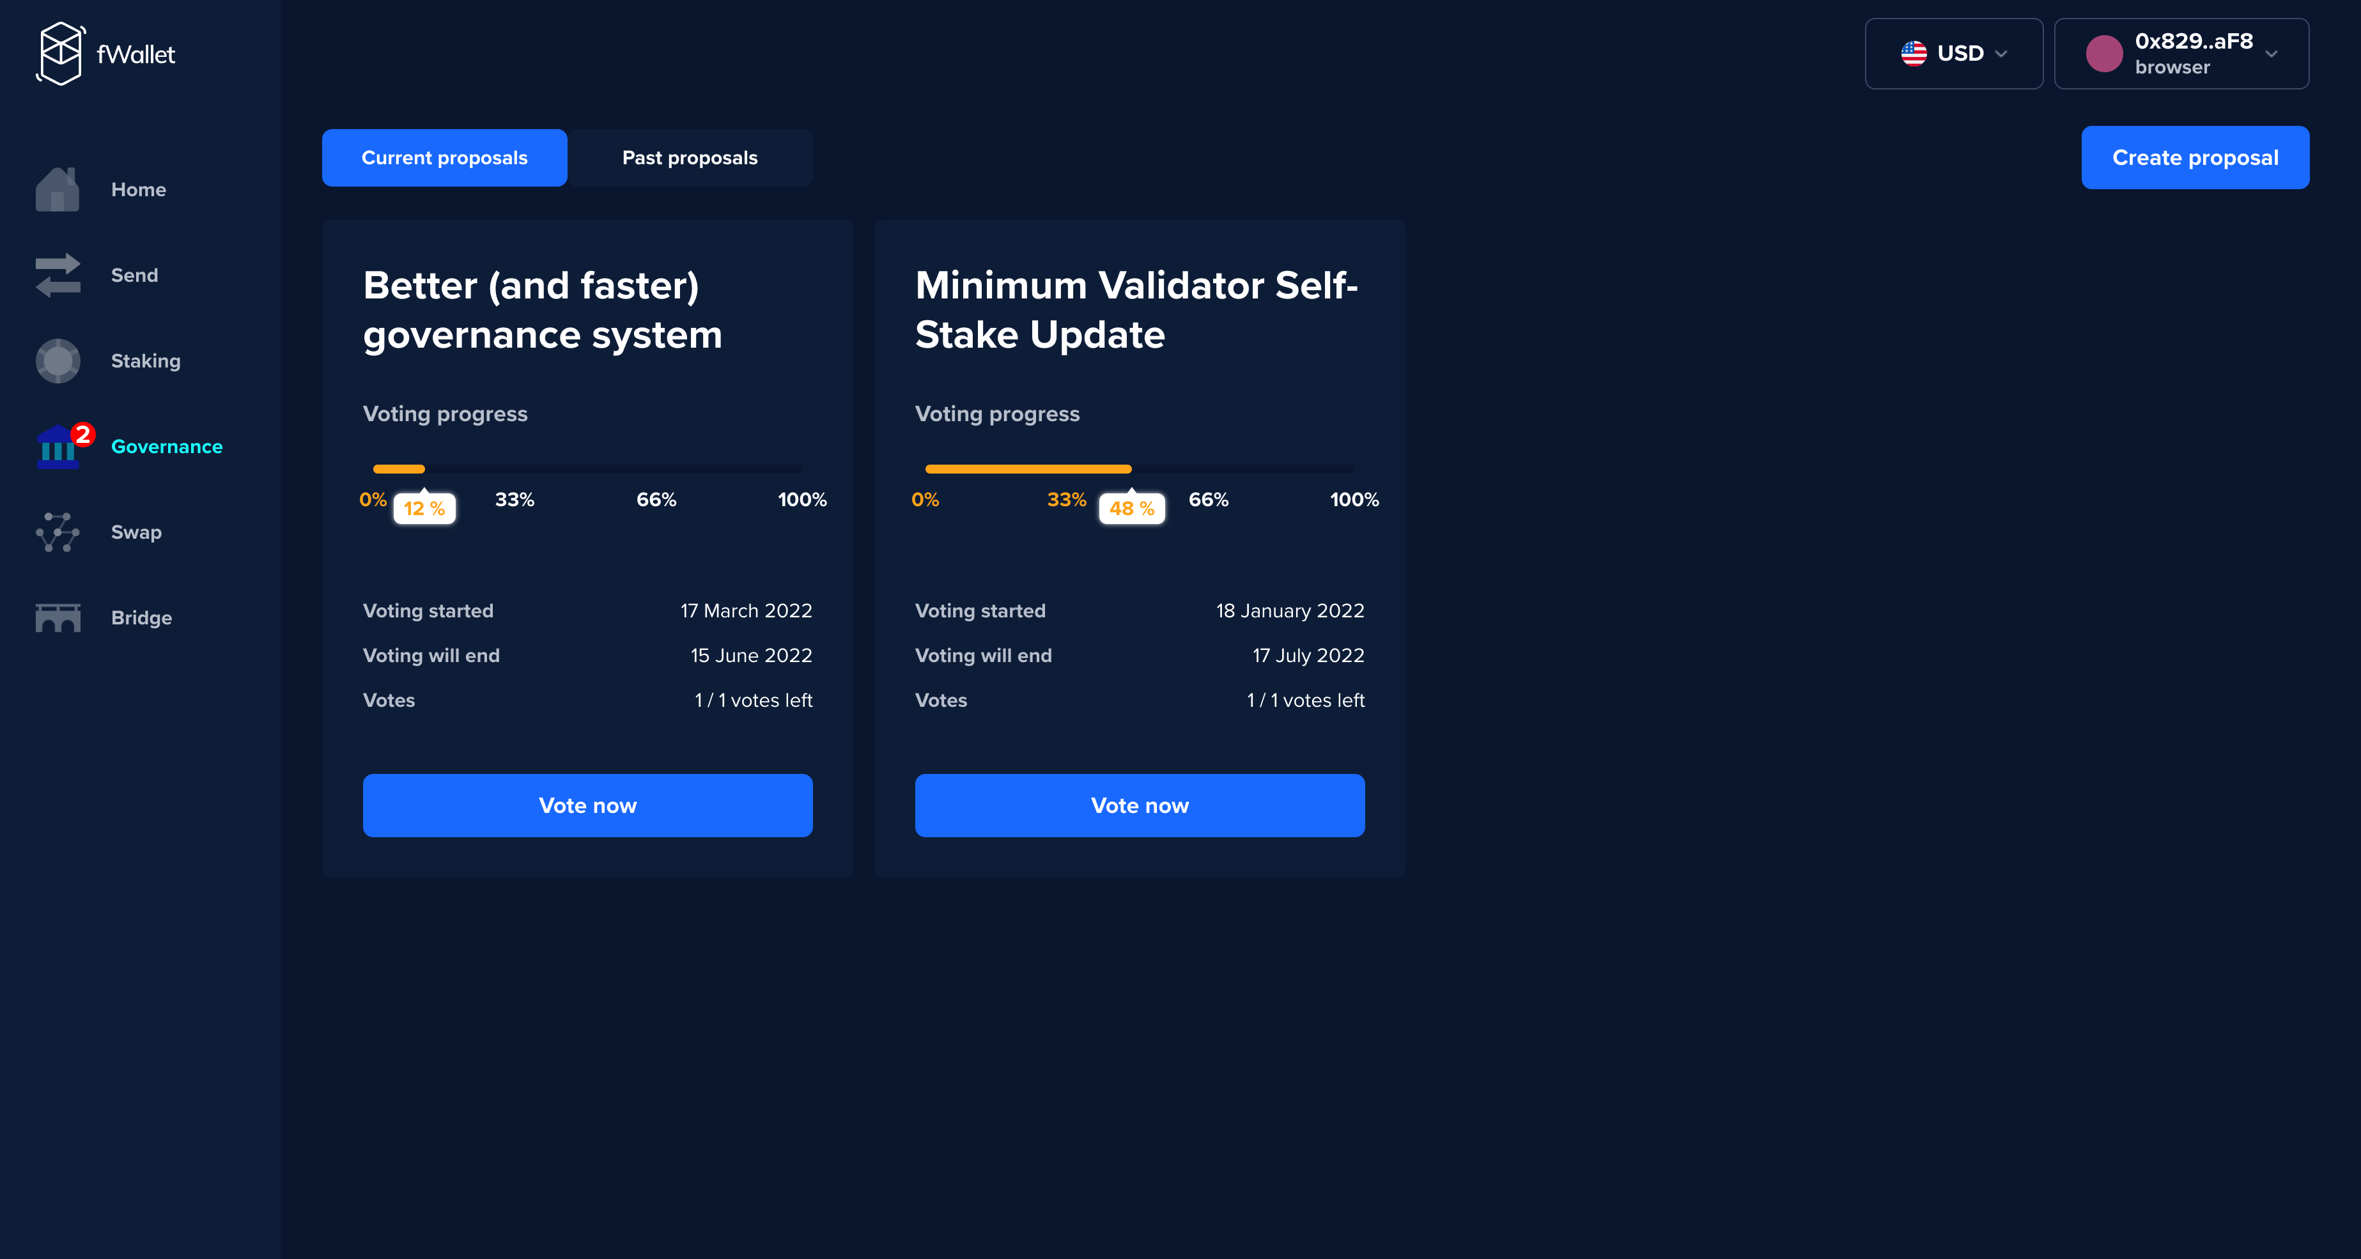
Task: Click the Bridge icon in sidebar
Action: point(58,617)
